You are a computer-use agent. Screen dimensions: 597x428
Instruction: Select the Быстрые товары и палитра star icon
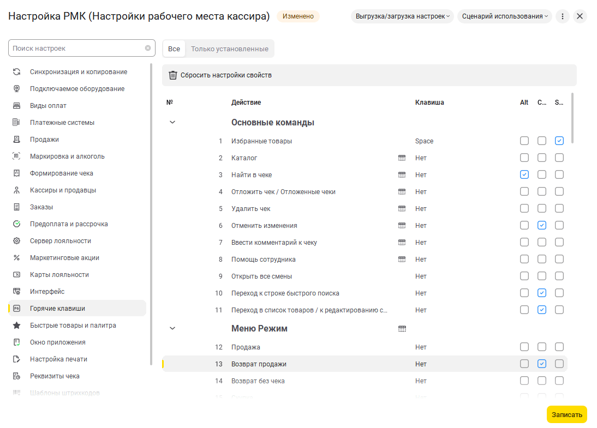pyautogui.click(x=17, y=325)
